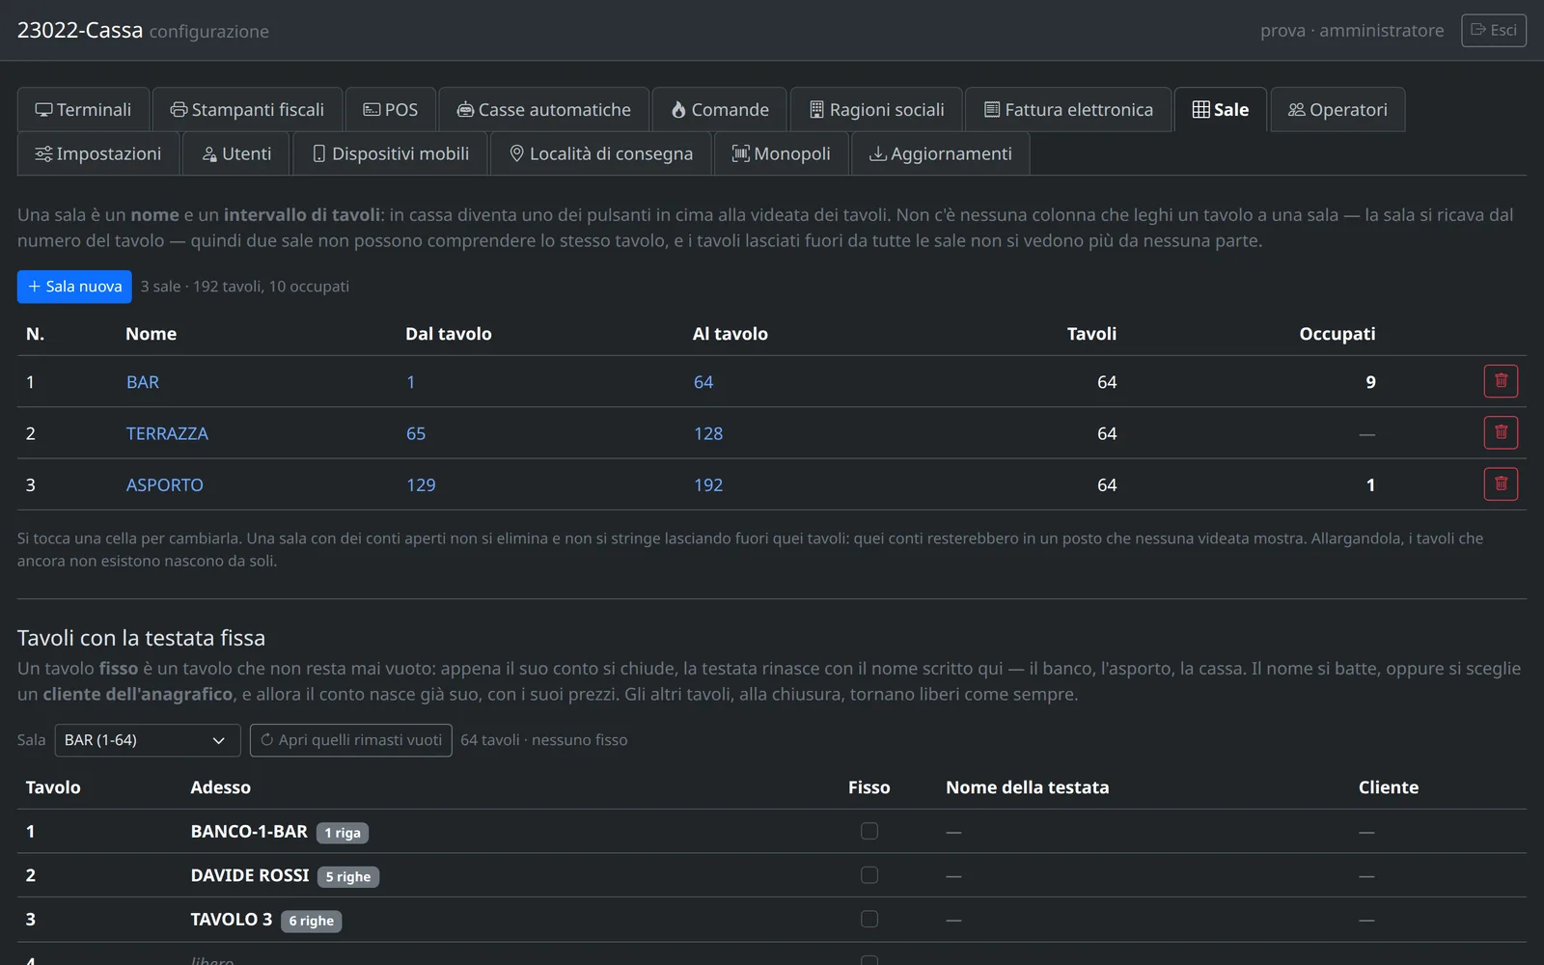Open the Terminali tab
1544x965 pixels.
[84, 109]
